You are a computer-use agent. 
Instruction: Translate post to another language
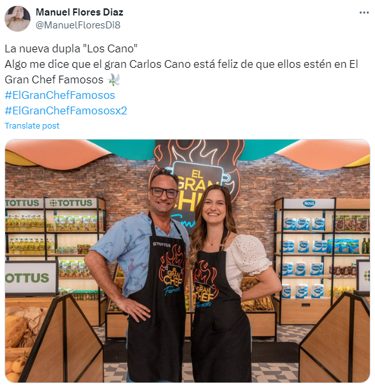(32, 126)
